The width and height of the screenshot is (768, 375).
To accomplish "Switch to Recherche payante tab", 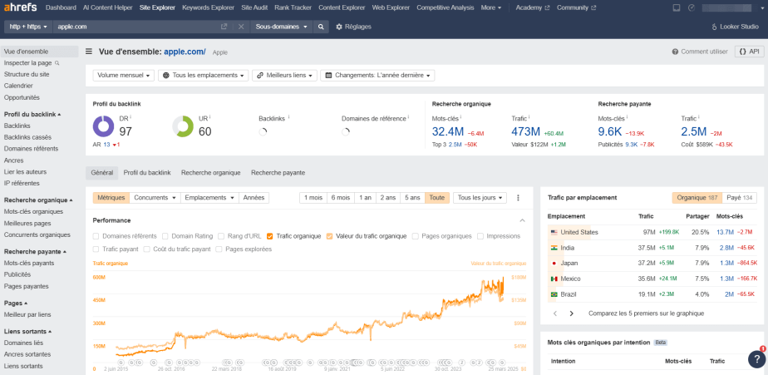I will (x=278, y=173).
